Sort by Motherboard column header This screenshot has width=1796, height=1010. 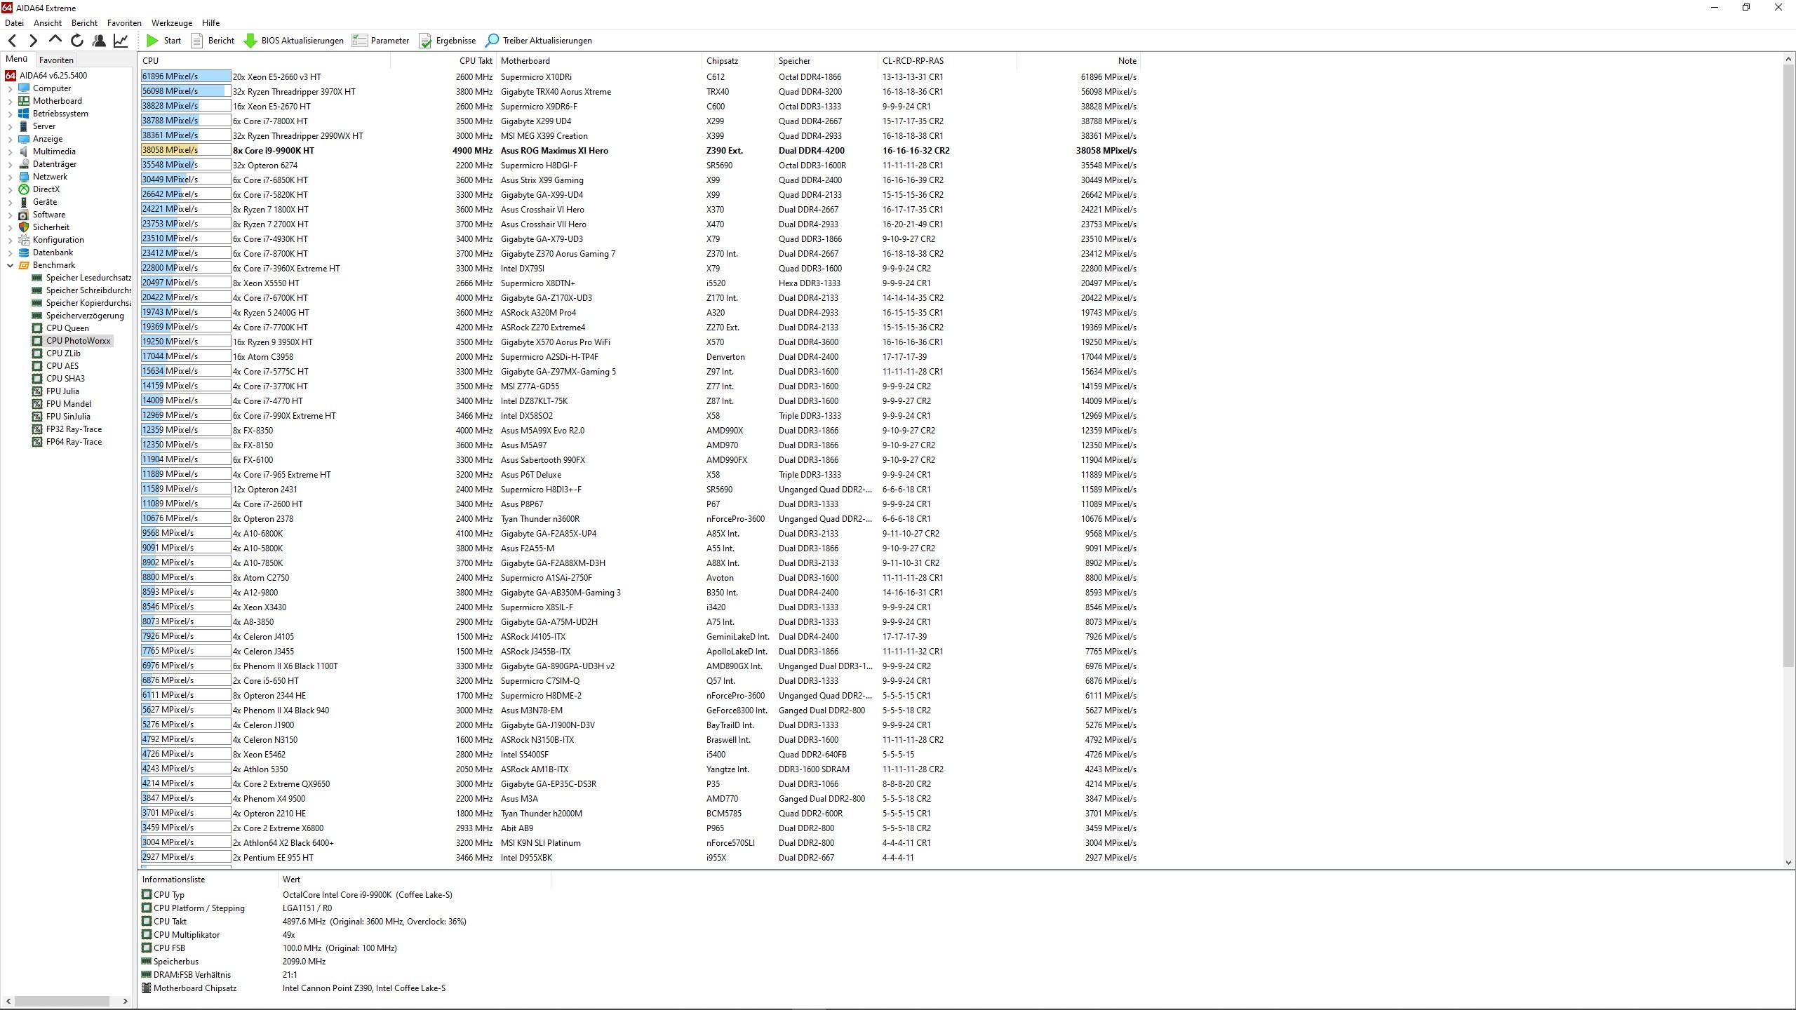599,61
